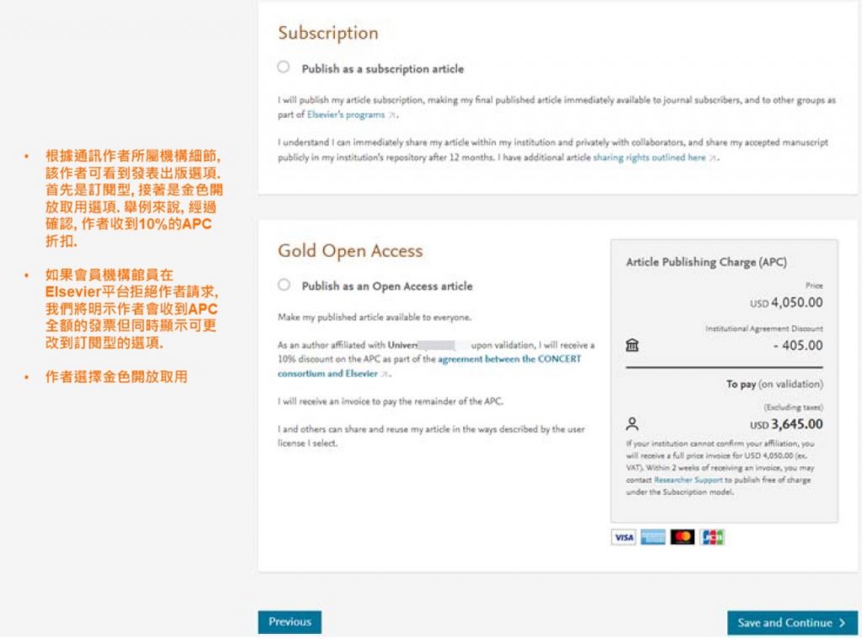The image size is (862, 639).
Task: Choose the Mastercard payment logo
Action: click(683, 537)
